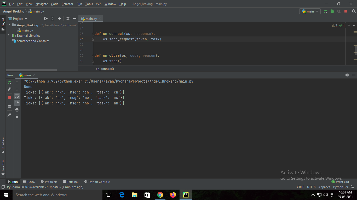Viewport: 357px width, 200px height.
Task: Stop the running process in Run panel
Action: 9,98
